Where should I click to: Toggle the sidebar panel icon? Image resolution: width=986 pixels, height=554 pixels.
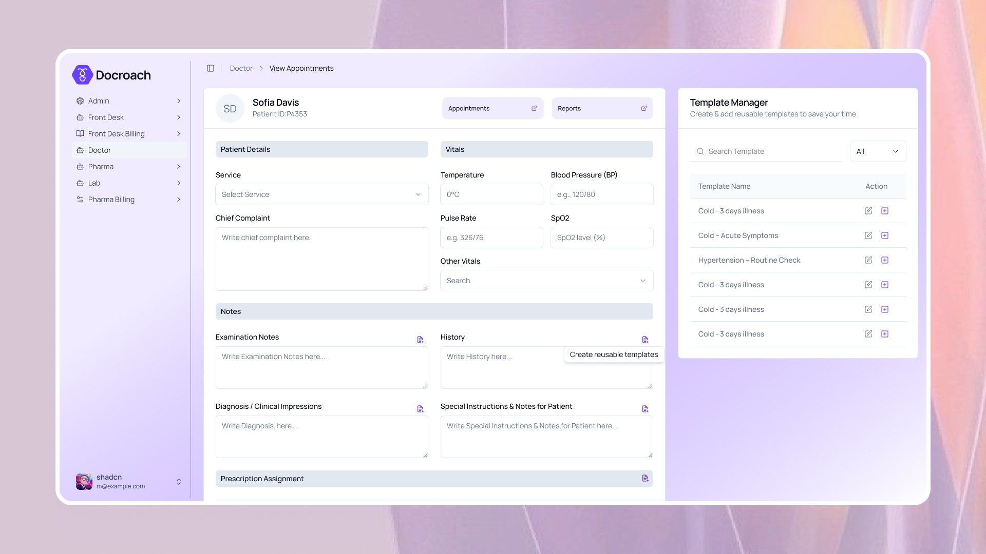click(x=211, y=68)
